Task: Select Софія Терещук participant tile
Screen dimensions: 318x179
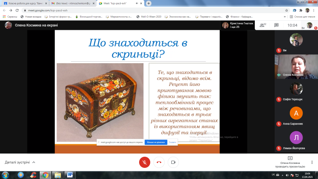Action: pos(296,91)
